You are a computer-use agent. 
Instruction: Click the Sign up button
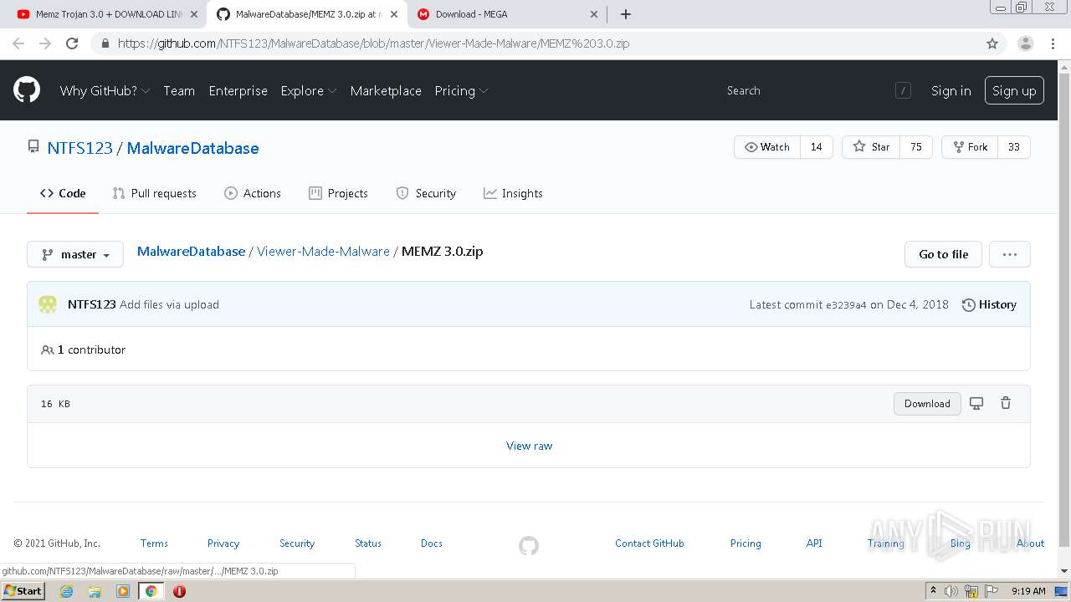pos(1014,90)
